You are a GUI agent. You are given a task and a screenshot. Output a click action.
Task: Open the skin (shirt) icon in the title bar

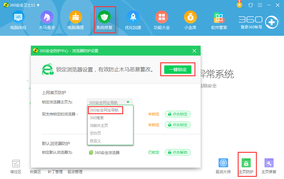[251, 5]
